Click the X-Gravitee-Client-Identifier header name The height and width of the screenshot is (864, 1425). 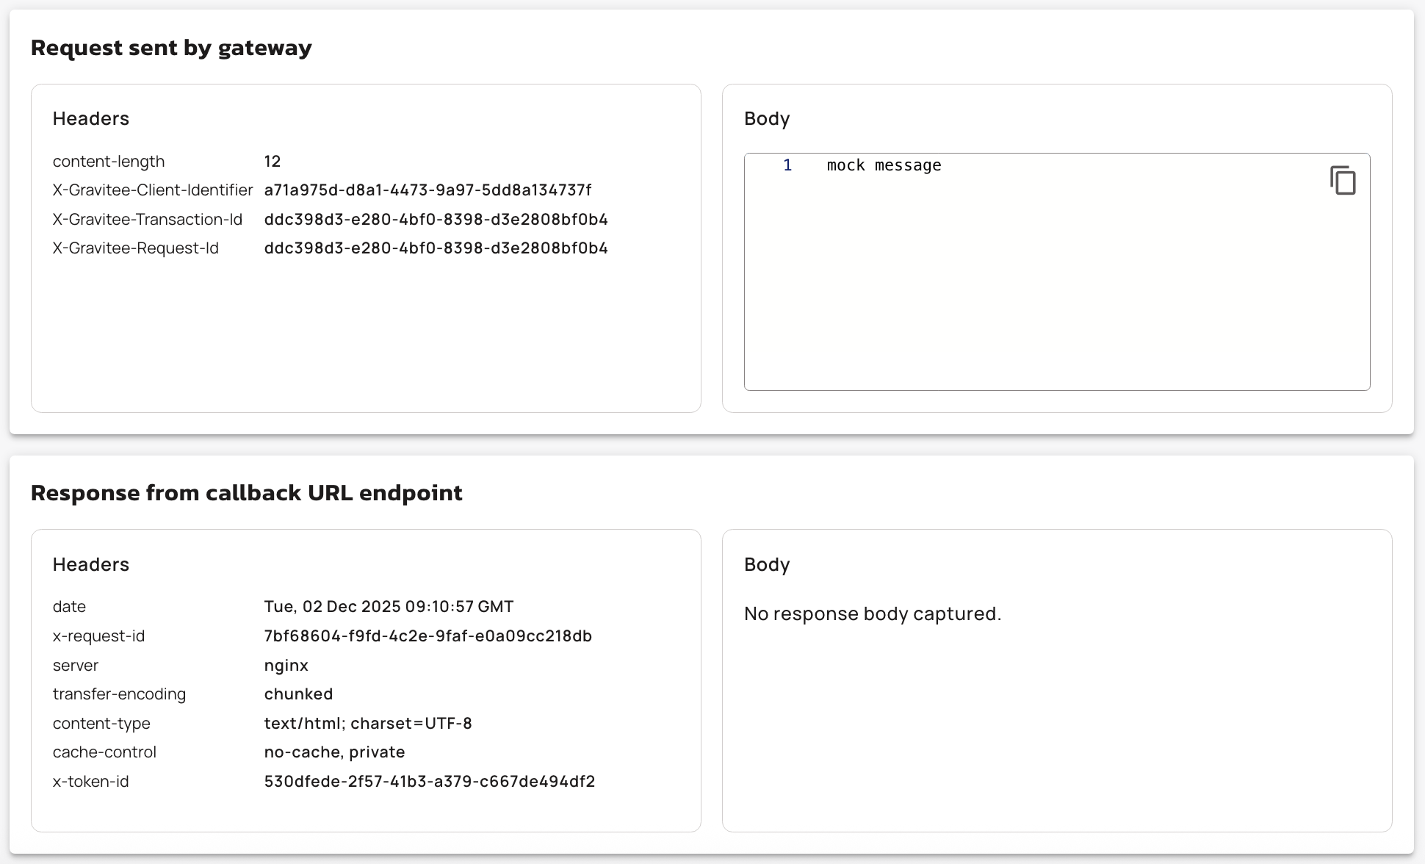pos(152,190)
